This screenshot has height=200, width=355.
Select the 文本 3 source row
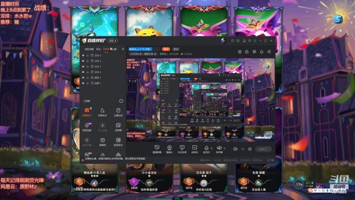click(x=103, y=72)
